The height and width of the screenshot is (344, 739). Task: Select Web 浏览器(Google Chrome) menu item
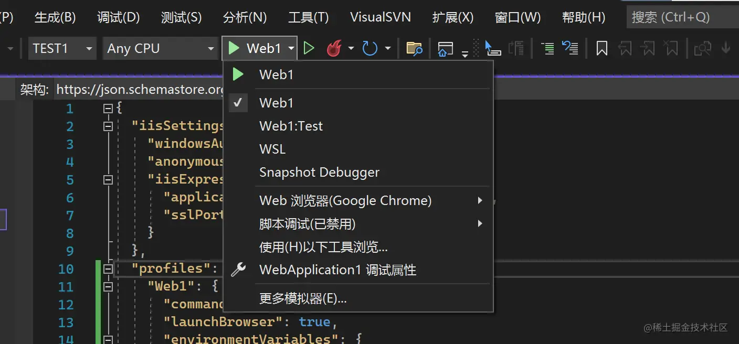click(x=358, y=200)
